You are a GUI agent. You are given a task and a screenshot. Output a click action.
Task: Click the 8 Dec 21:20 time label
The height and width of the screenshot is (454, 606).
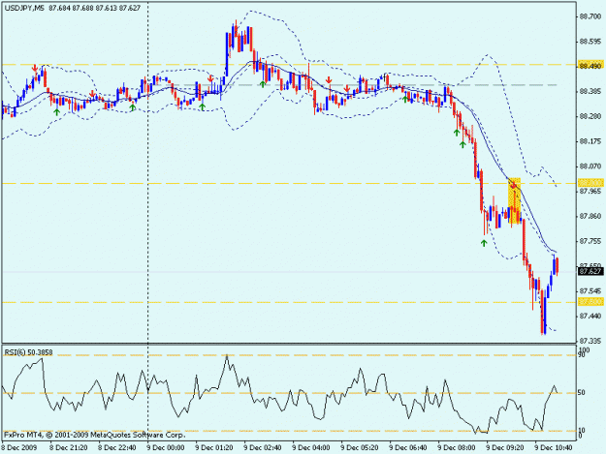(x=69, y=447)
